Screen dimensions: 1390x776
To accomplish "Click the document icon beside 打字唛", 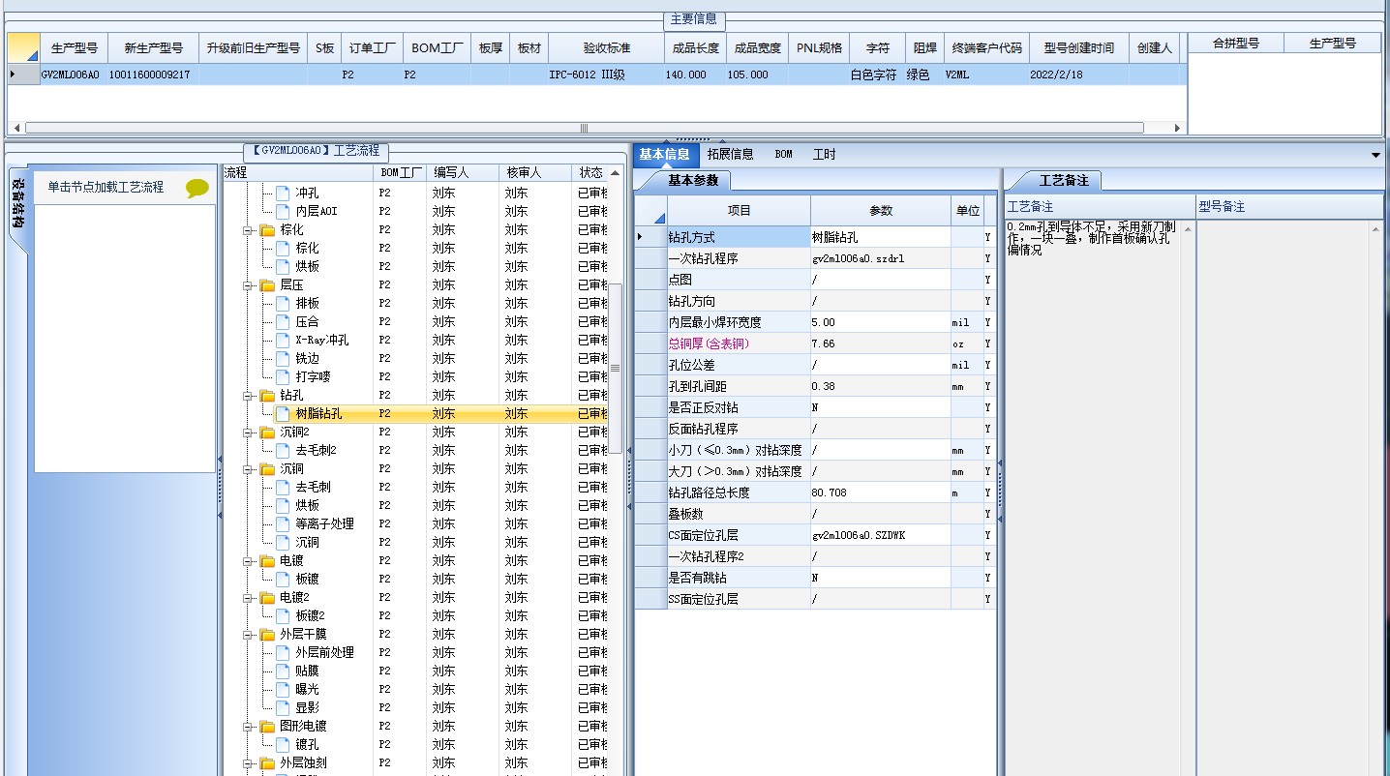I will [283, 376].
